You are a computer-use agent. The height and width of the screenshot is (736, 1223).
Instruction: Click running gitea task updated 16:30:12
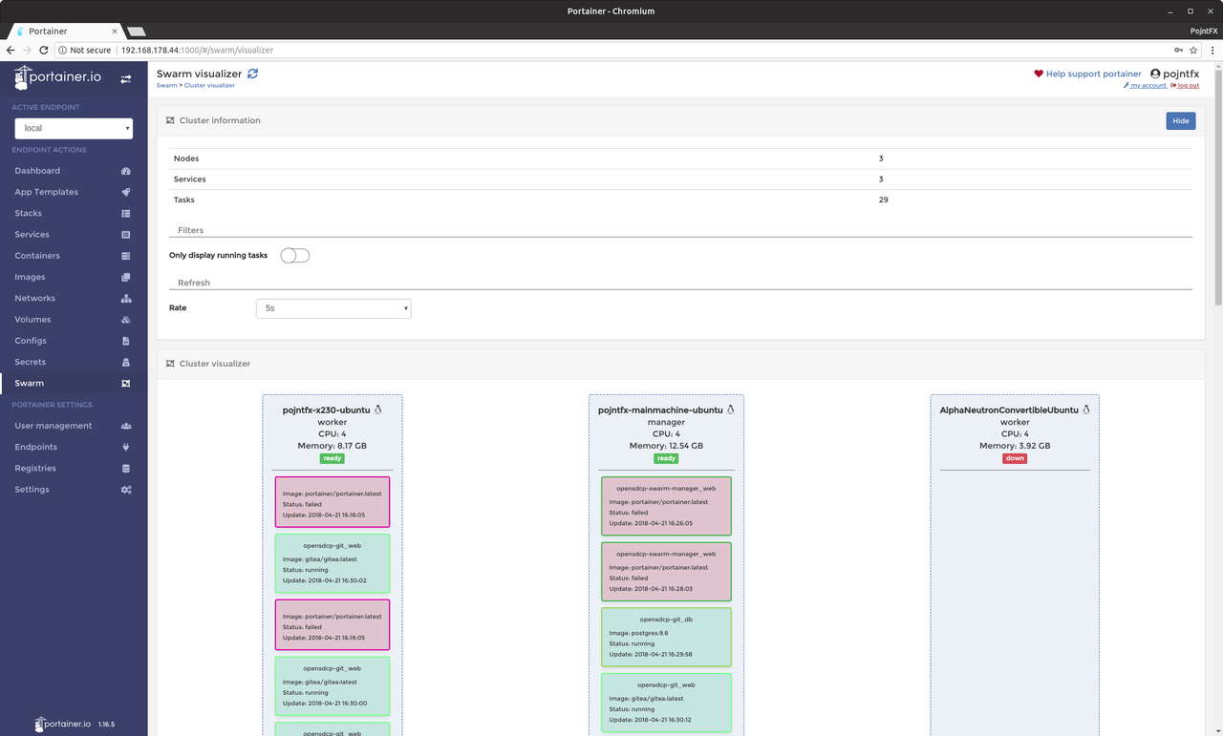coord(666,703)
